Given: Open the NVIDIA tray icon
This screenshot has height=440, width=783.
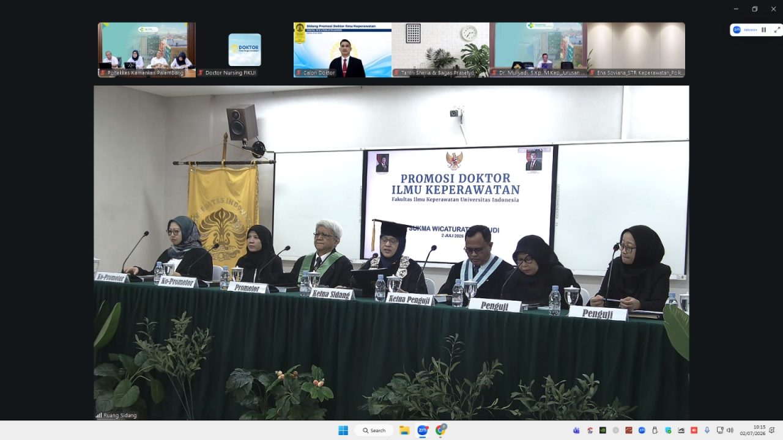Looking at the screenshot, I should 603,430.
